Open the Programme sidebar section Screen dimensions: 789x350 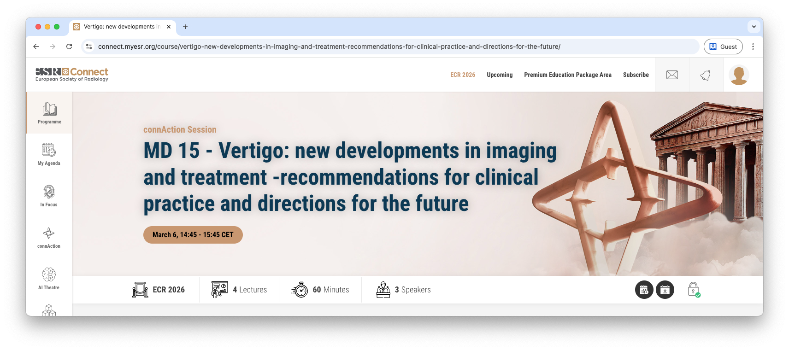point(49,113)
